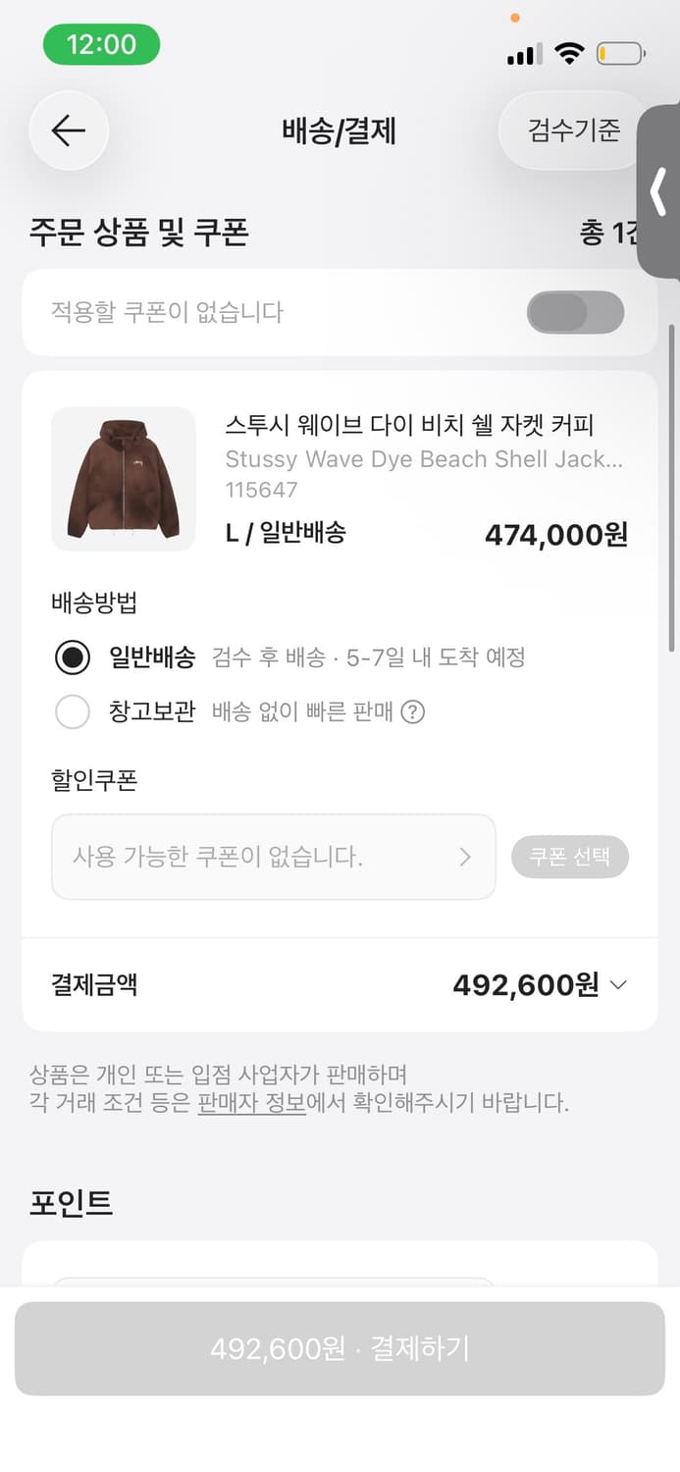Open the coupon field chevron arrow
680x1472 pixels.
[466, 856]
